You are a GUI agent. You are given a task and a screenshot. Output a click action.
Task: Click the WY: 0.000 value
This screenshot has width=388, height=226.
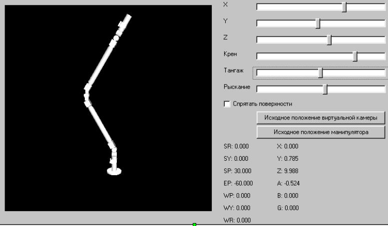[237, 208]
